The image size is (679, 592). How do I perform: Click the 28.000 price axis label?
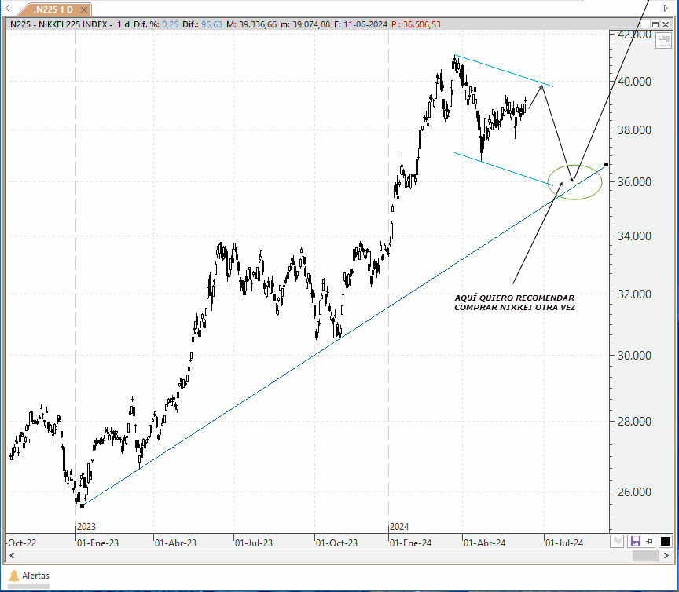point(634,421)
